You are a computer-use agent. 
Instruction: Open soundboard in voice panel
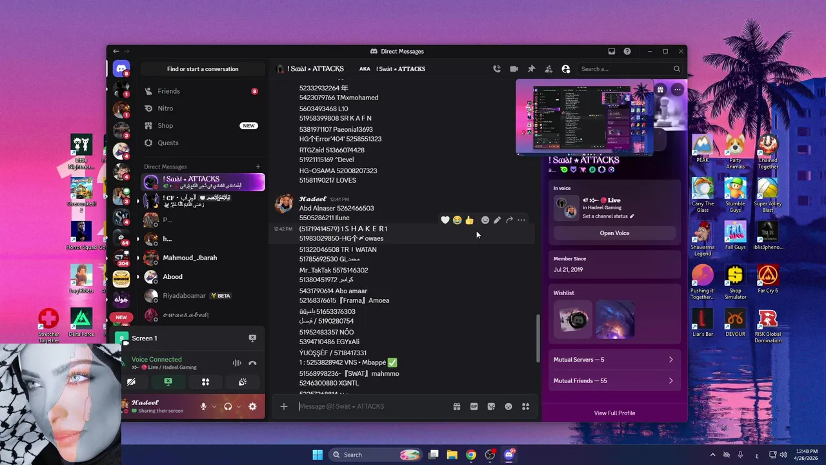coord(243,382)
